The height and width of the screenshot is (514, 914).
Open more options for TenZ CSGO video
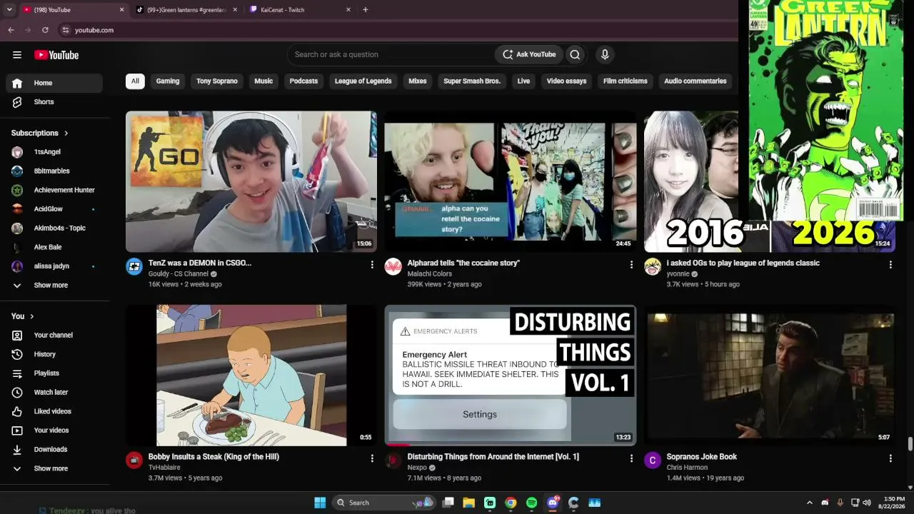pyautogui.click(x=372, y=265)
